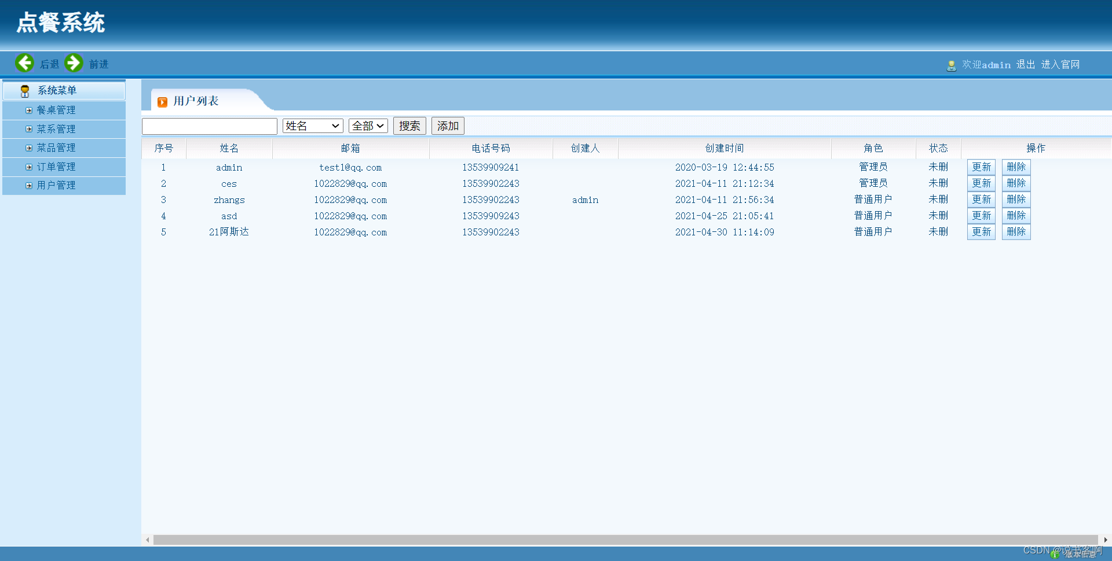This screenshot has height=561, width=1112.
Task: Click the 系统菜单 header
Action: point(64,91)
